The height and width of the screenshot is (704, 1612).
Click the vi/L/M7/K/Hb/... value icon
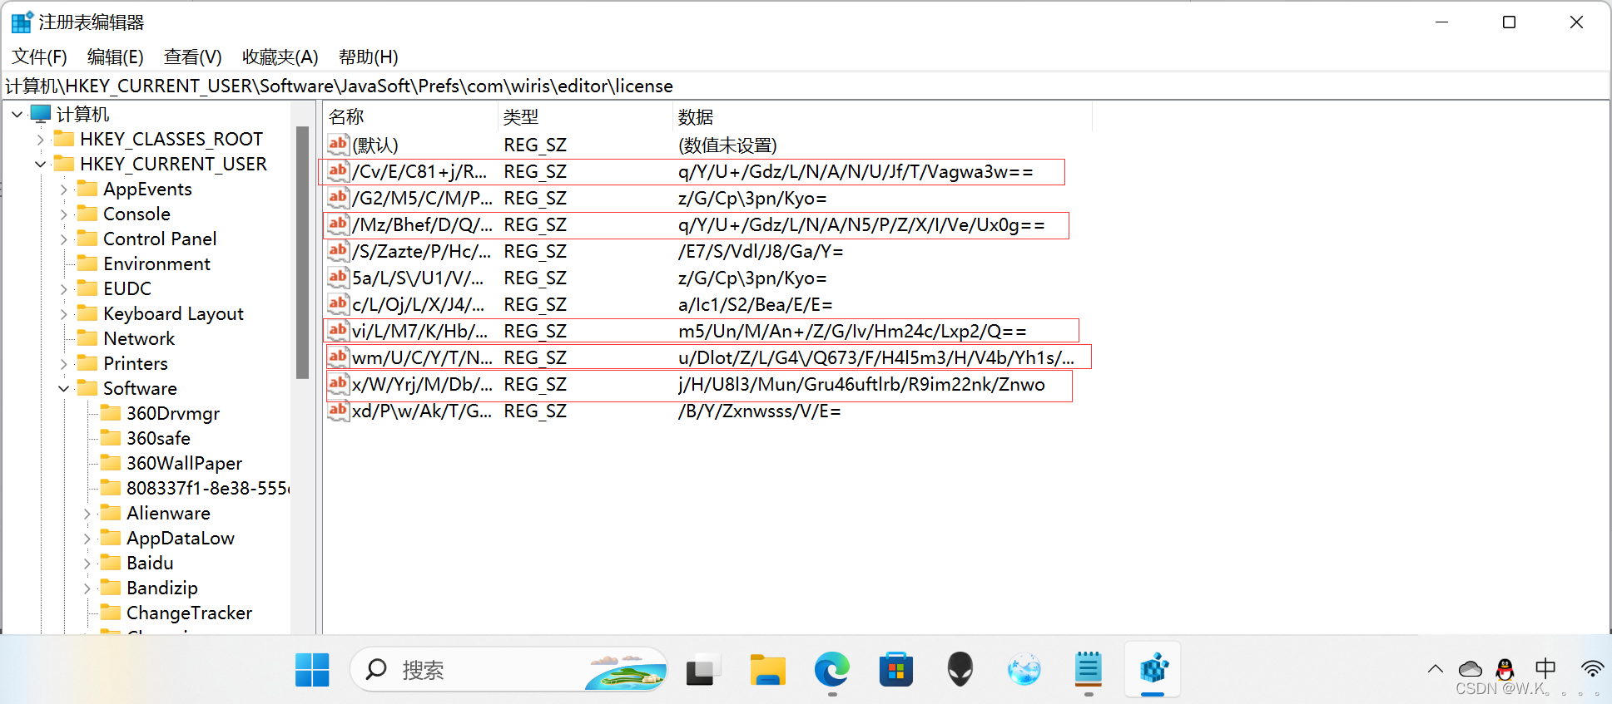pyautogui.click(x=338, y=330)
